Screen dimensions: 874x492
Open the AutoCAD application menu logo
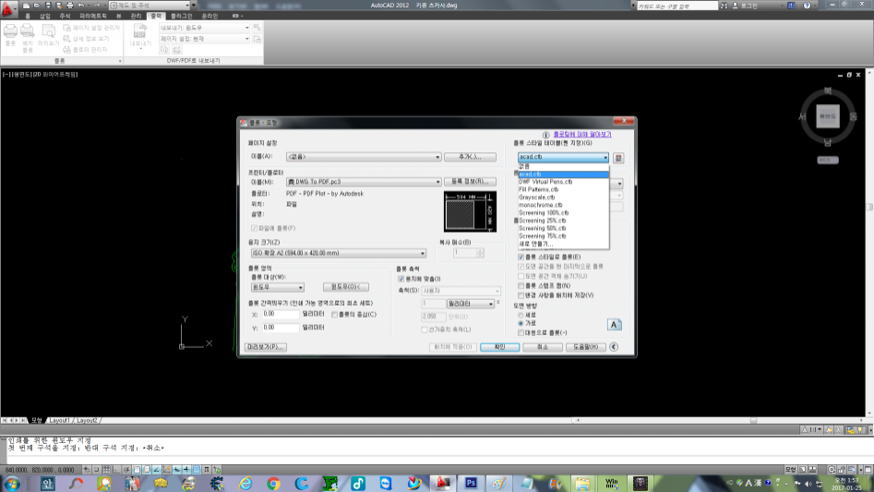8,7
